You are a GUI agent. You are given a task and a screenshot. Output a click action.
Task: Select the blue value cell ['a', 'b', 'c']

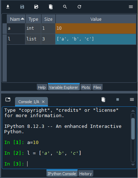click(95, 39)
